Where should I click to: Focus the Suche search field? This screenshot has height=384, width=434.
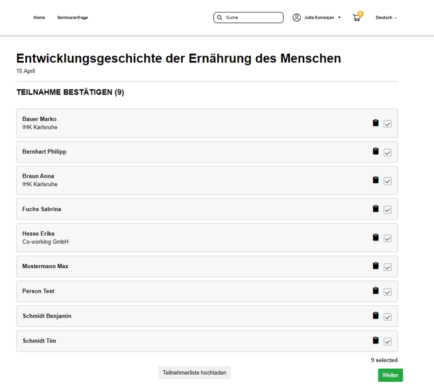[252, 18]
